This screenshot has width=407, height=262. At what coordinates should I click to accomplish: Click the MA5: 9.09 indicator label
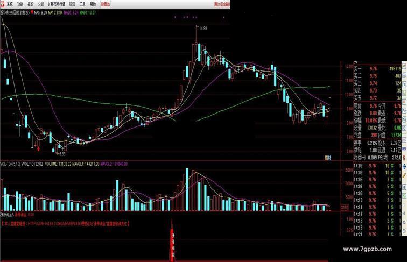(40, 12)
